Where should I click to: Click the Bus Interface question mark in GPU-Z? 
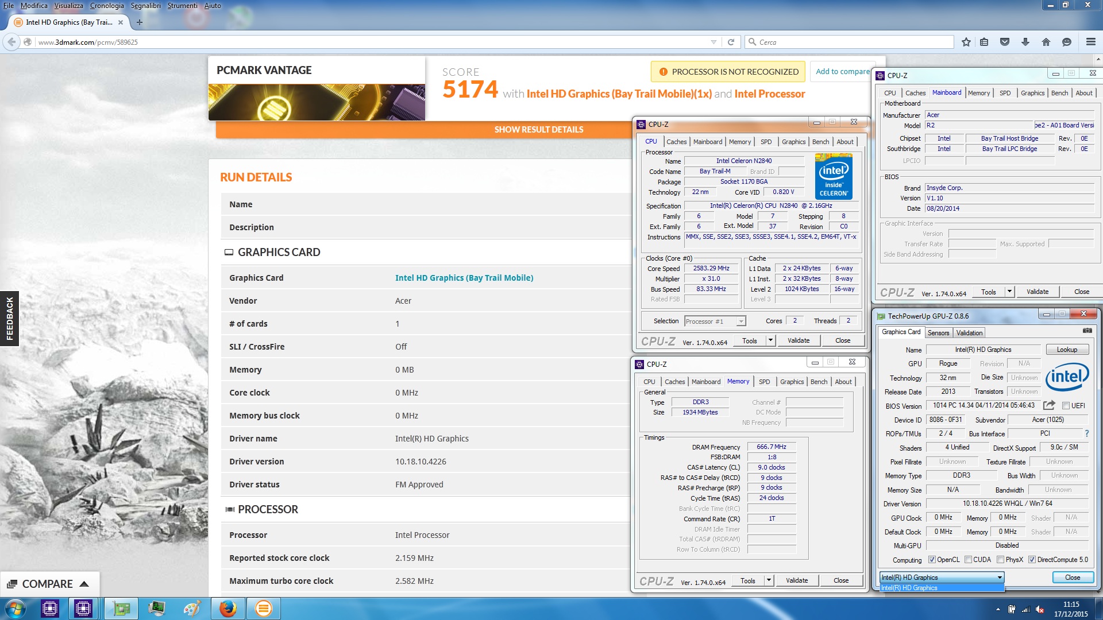[1086, 433]
